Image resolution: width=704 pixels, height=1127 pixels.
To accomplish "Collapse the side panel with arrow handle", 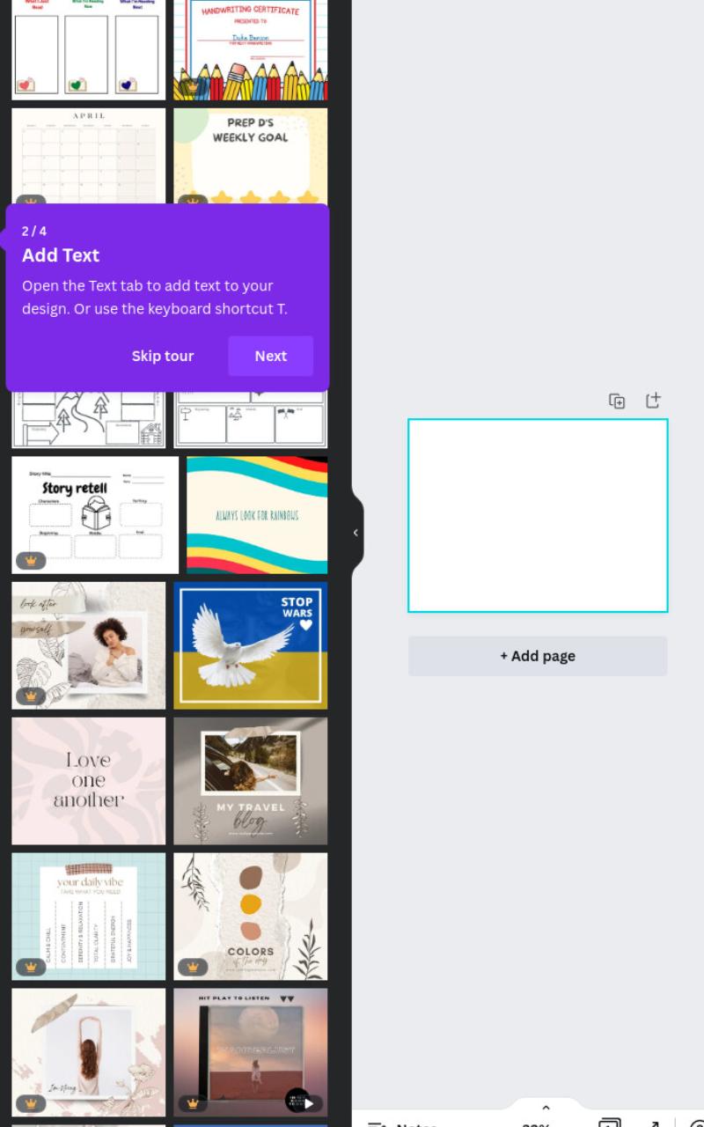I will 356,533.
